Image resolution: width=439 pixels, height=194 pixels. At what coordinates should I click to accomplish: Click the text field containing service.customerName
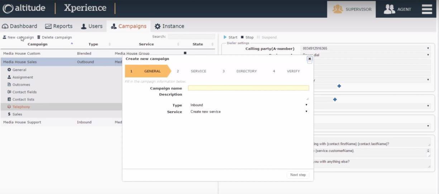(372, 152)
